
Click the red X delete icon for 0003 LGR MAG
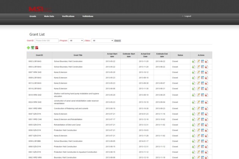[x=207, y=67]
